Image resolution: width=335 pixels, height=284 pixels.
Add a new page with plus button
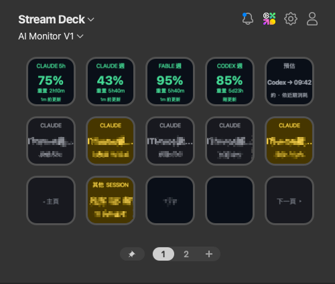coord(209,254)
